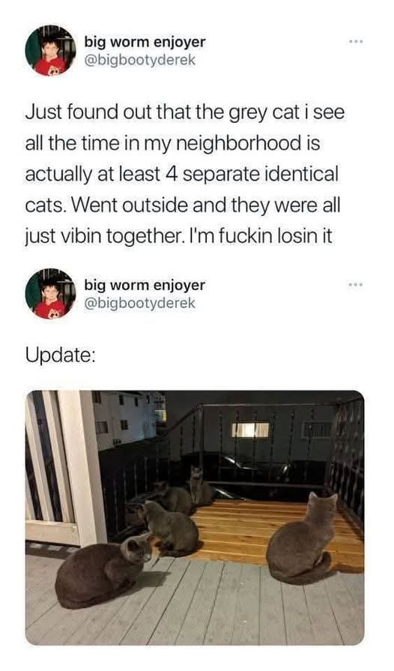This screenshot has height=671, width=394.
Task: Open the @bigbootyderek handle on Update tweet
Action: pyautogui.click(x=140, y=303)
